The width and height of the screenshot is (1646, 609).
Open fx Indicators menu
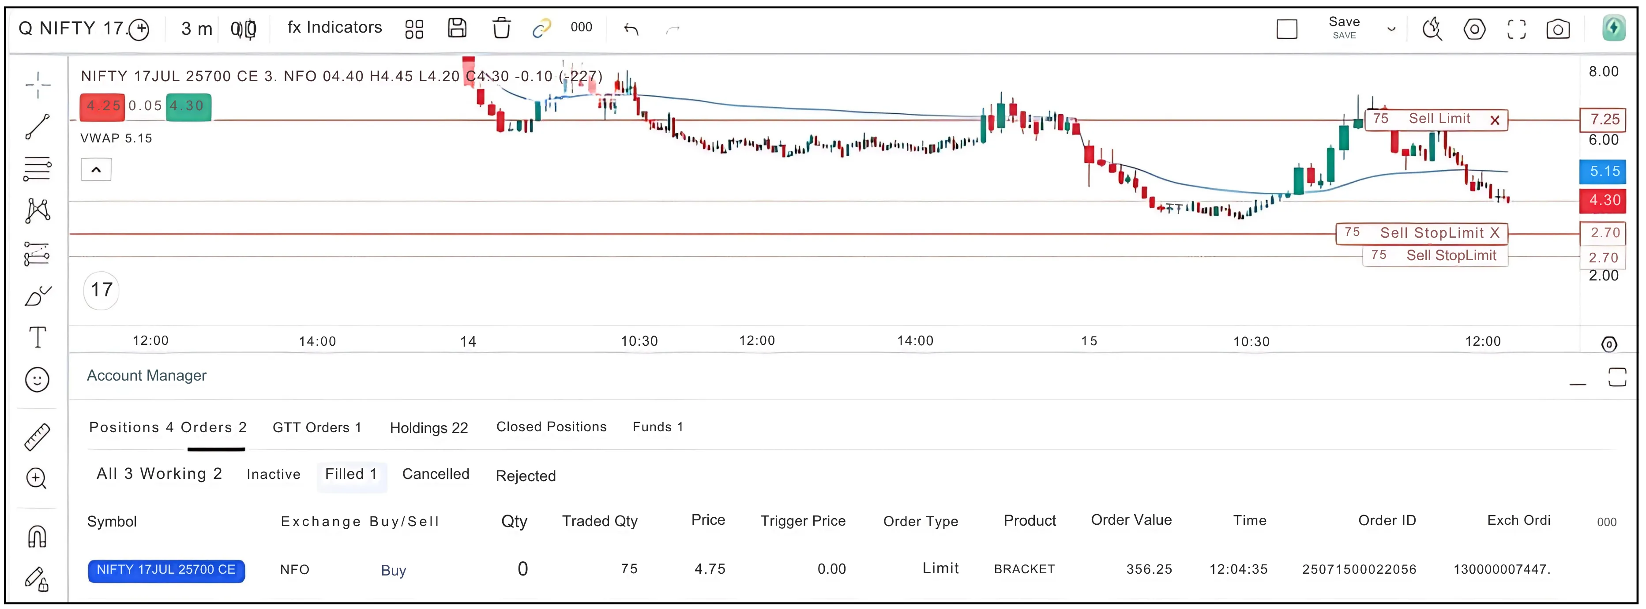334,27
